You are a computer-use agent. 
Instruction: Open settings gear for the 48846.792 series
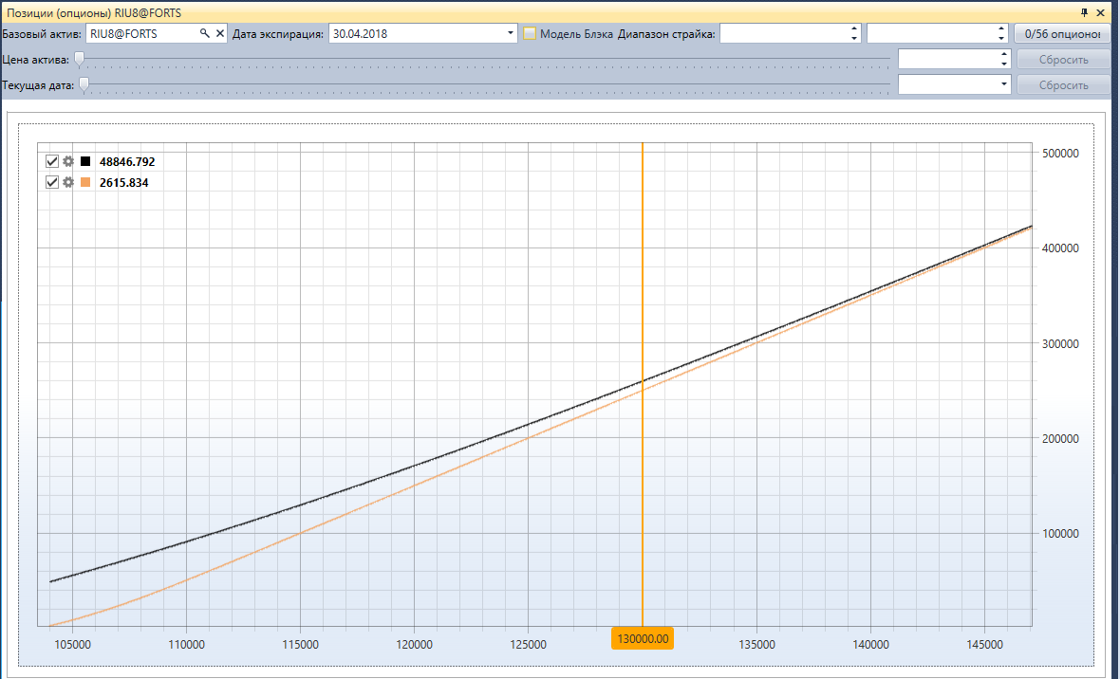(x=67, y=161)
